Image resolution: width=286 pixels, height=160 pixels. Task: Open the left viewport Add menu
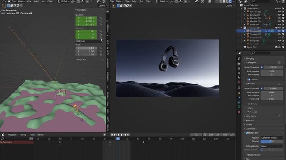click(43, 1)
